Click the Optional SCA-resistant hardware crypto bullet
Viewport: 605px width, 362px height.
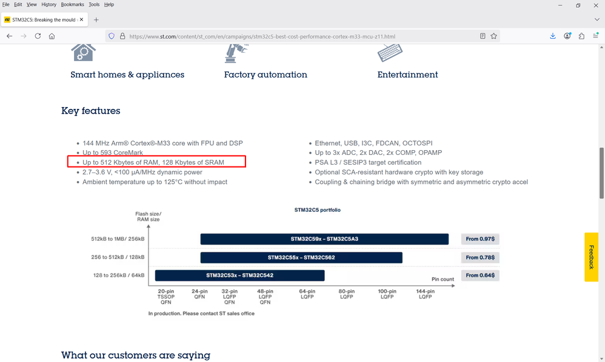pos(399,172)
